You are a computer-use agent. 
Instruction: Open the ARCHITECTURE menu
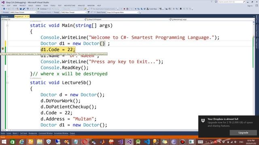pyautogui.click(x=70, y=6)
